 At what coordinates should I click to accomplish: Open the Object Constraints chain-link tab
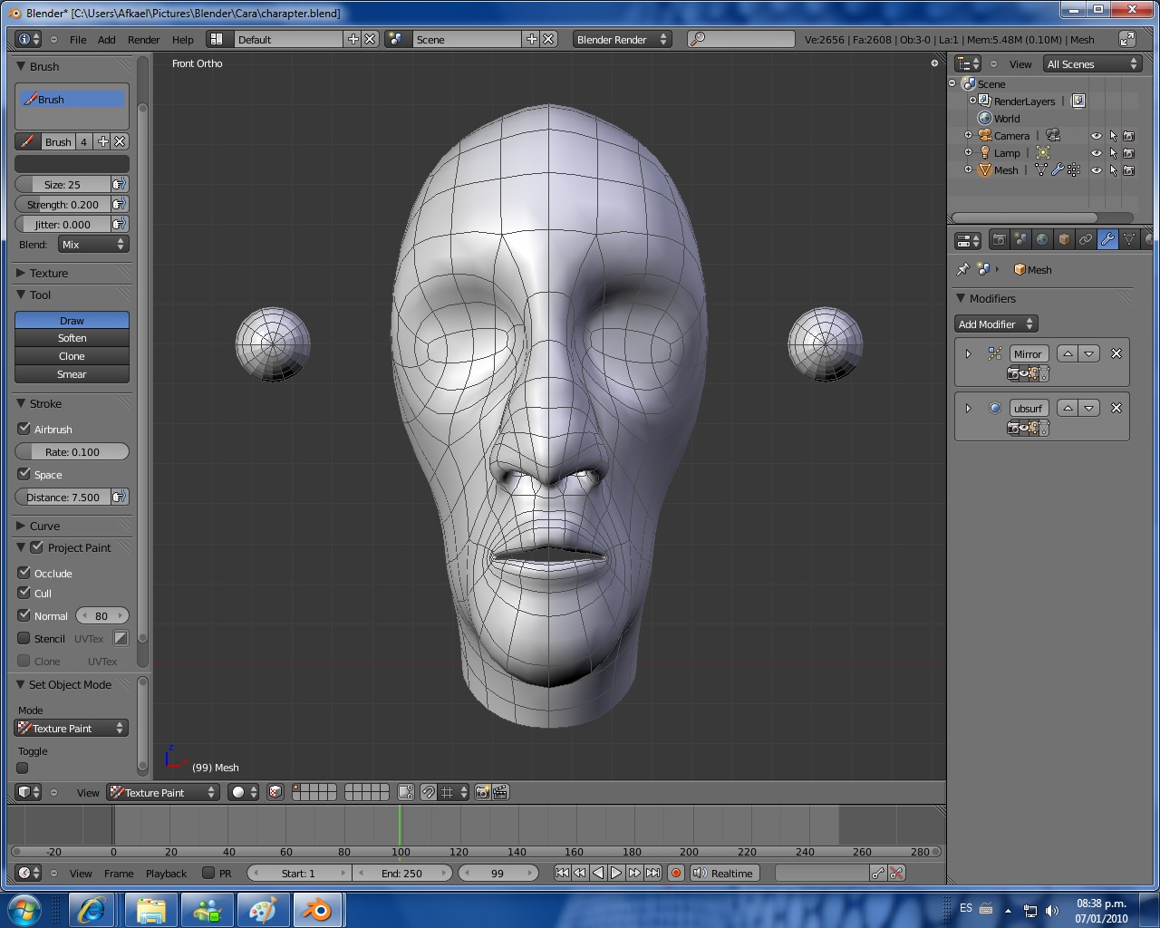coord(1086,240)
